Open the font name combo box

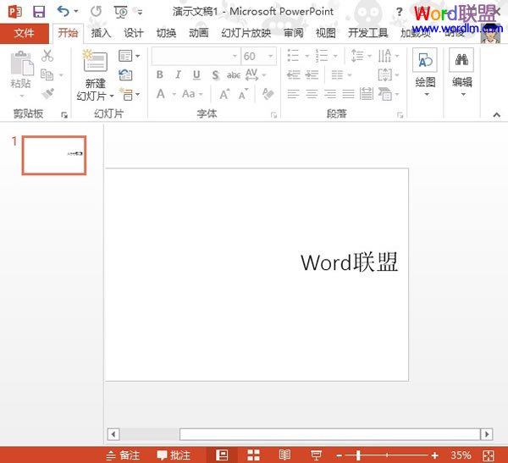pyautogui.click(x=196, y=57)
